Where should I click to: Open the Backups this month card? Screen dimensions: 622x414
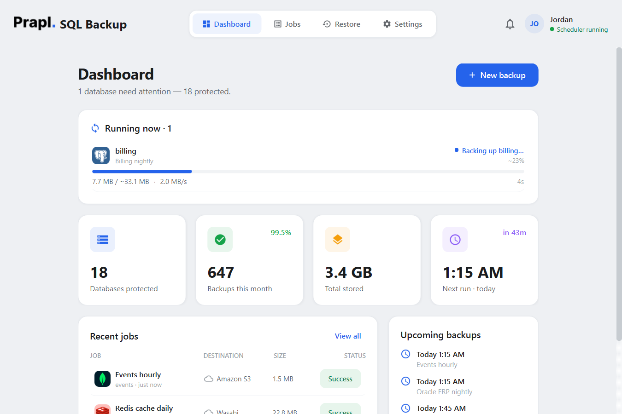click(x=250, y=260)
